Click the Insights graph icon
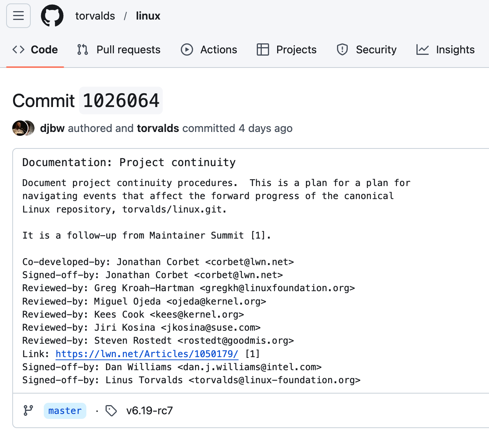Viewport: 489px width, 435px height. pyautogui.click(x=423, y=49)
